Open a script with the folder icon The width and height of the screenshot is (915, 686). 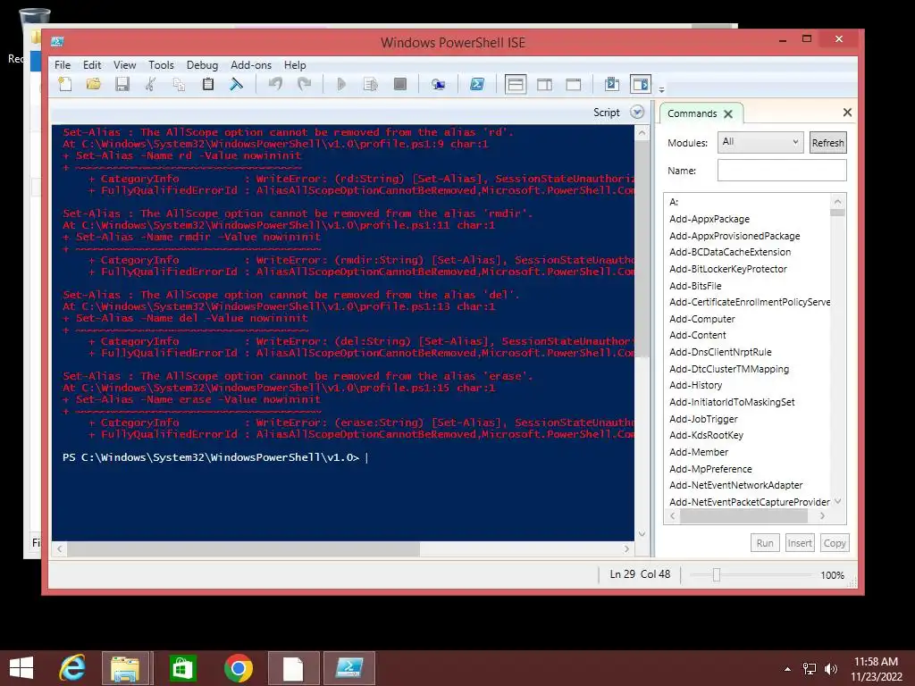click(93, 85)
